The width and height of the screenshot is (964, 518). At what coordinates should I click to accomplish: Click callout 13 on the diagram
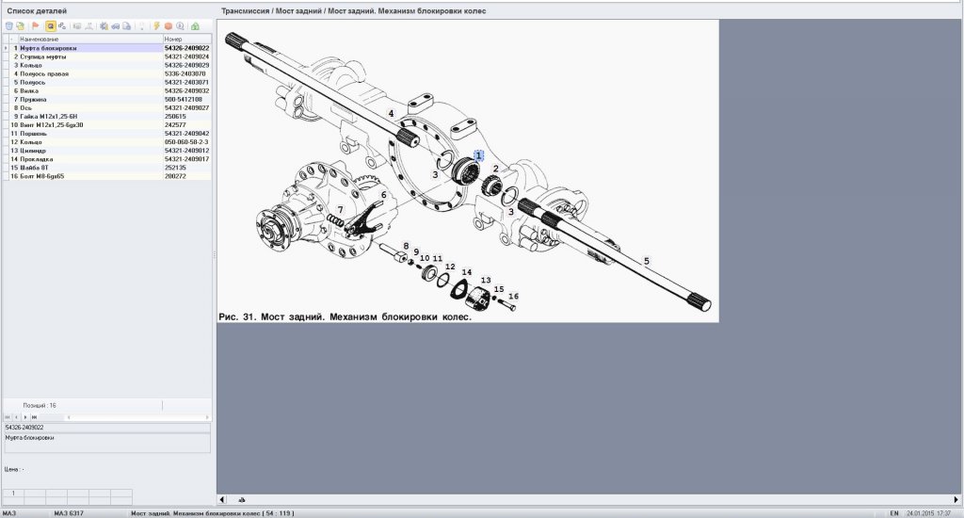(486, 280)
